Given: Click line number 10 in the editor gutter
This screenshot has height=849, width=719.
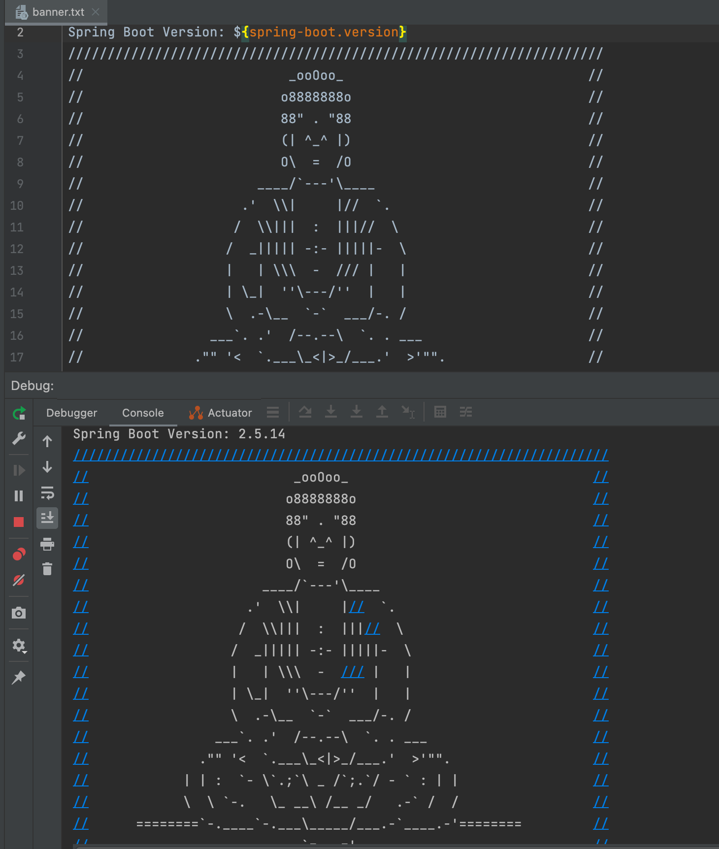Looking at the screenshot, I should [x=17, y=205].
